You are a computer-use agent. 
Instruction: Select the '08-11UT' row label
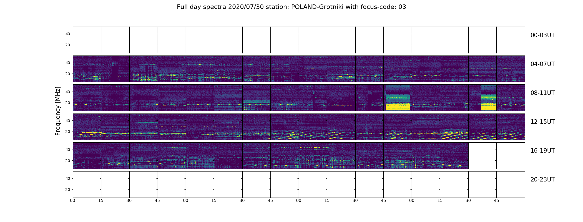click(x=542, y=93)
